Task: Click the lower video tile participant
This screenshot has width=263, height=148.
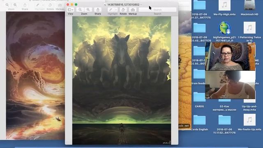Action: click(x=230, y=85)
